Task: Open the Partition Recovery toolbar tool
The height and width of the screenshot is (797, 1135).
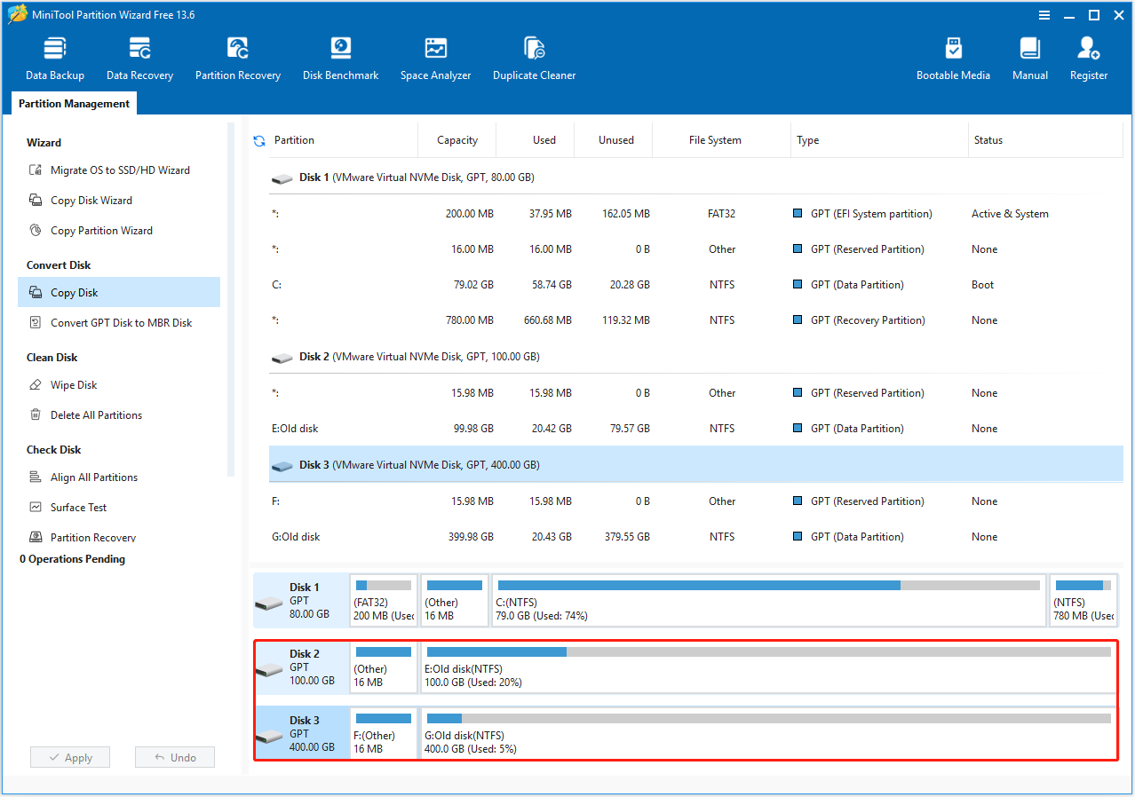Action: tap(238, 59)
